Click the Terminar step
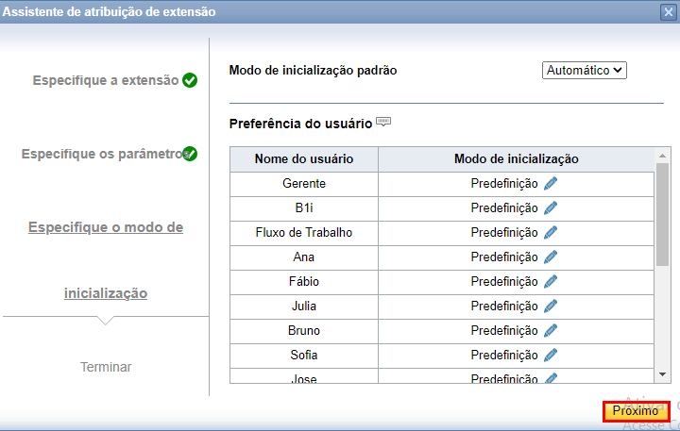The width and height of the screenshot is (680, 431). [106, 367]
